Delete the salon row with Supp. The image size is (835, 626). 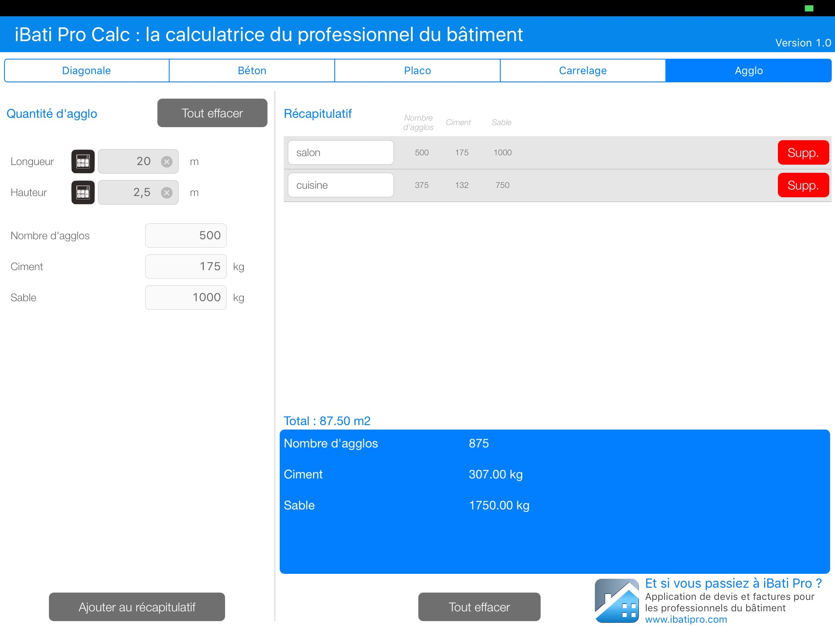coord(803,152)
